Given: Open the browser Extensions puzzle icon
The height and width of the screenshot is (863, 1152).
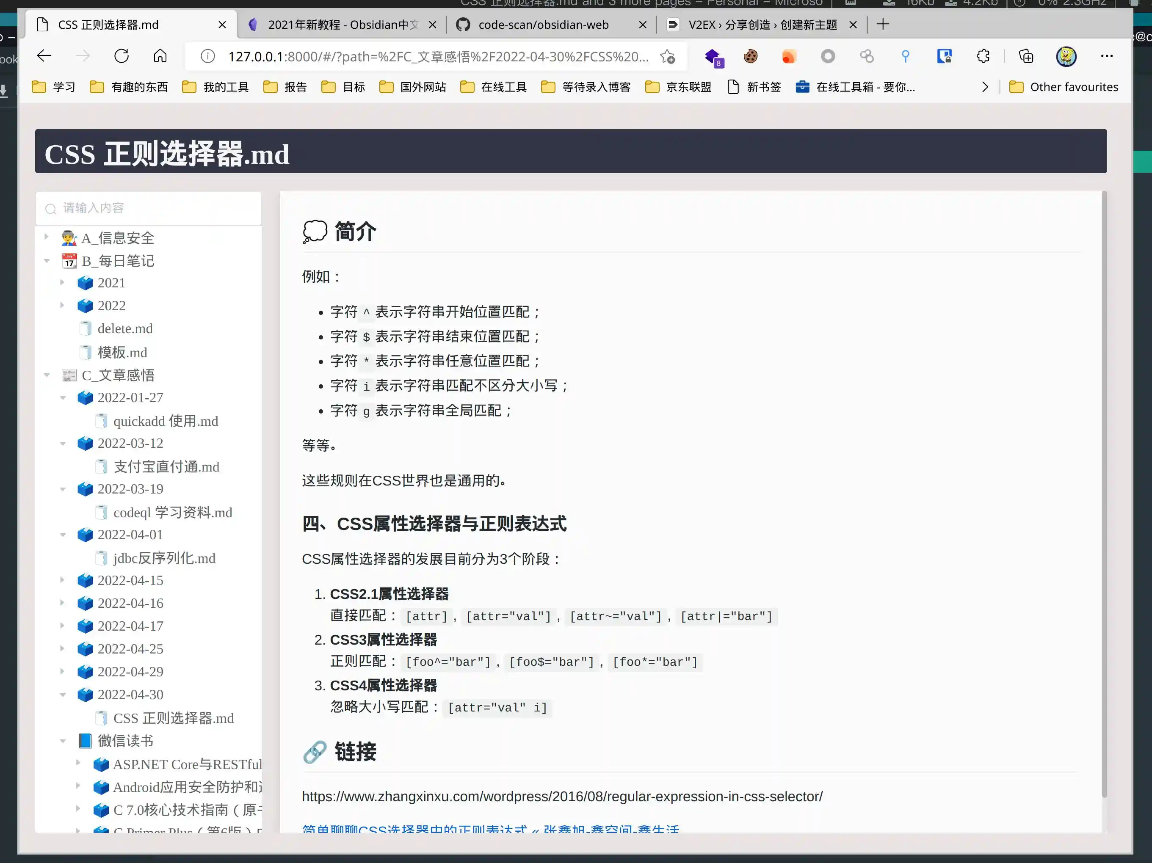Looking at the screenshot, I should tap(983, 56).
